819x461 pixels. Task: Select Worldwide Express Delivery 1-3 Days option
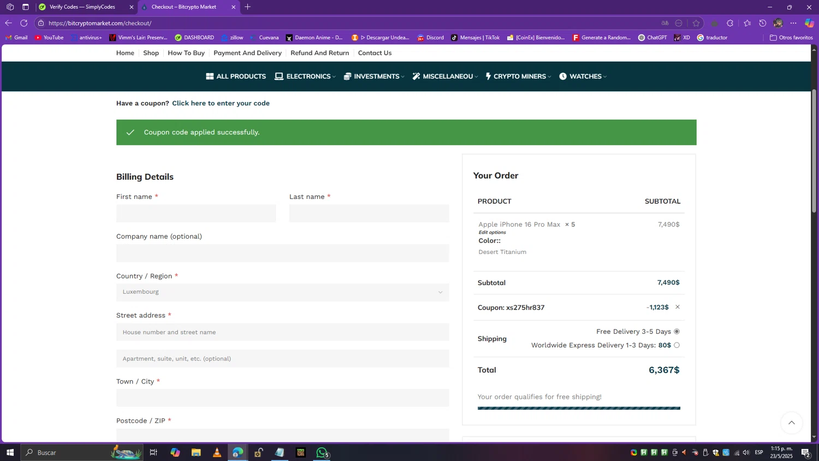tap(676, 345)
